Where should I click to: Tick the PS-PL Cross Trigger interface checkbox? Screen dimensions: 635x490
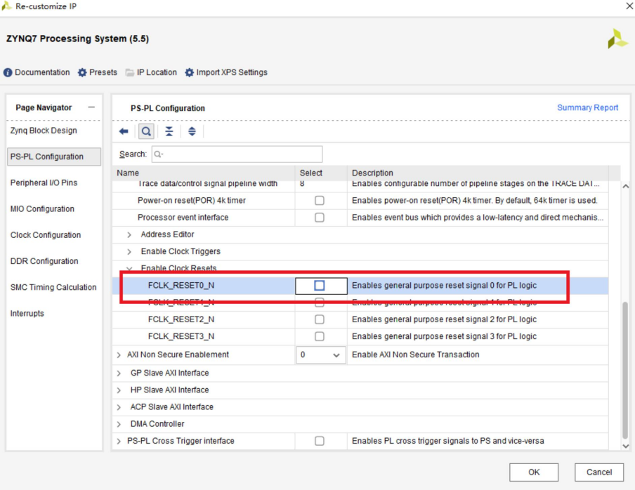point(320,441)
